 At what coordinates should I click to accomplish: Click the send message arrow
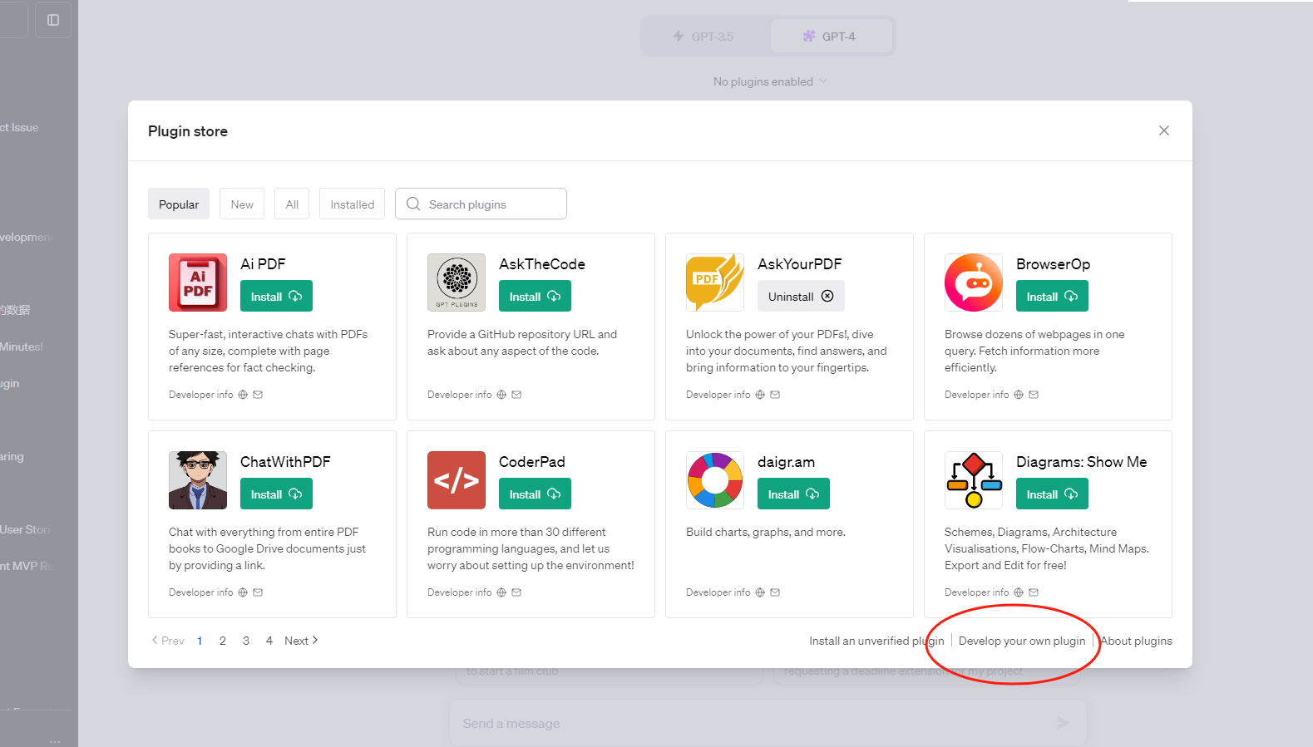tap(1063, 723)
